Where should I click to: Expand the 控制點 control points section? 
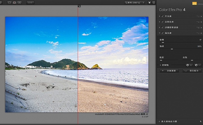pyautogui.click(x=160, y=65)
